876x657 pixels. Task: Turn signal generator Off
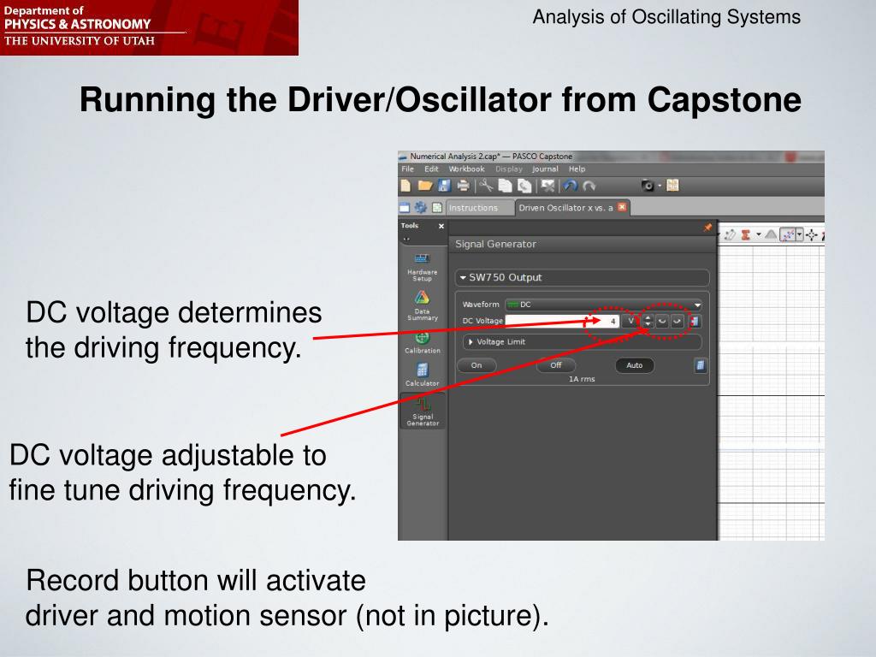pos(556,365)
